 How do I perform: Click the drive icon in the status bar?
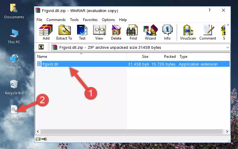tap(38, 139)
